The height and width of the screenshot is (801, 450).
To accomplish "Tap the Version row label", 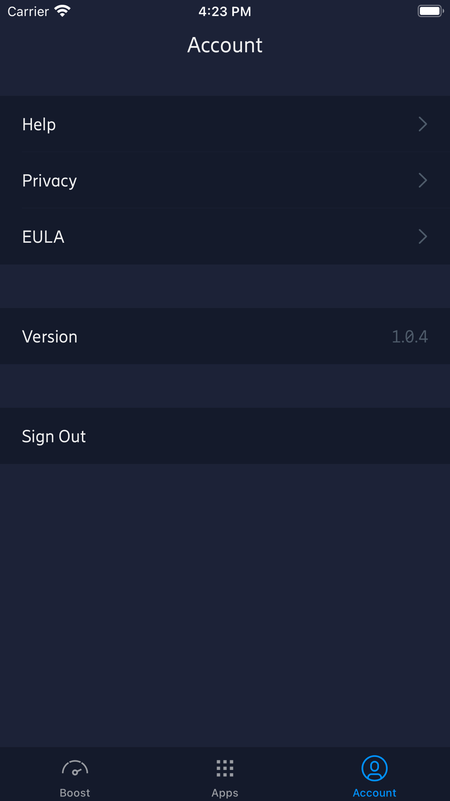I will [49, 337].
